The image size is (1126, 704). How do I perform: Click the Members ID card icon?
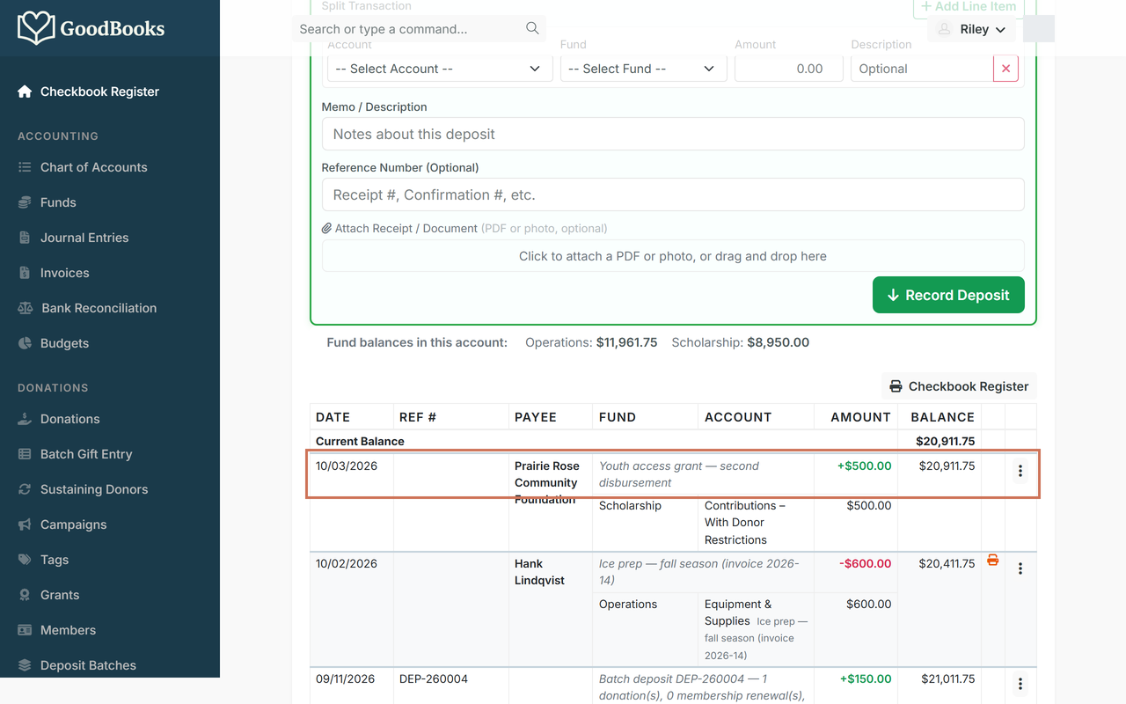pos(25,630)
